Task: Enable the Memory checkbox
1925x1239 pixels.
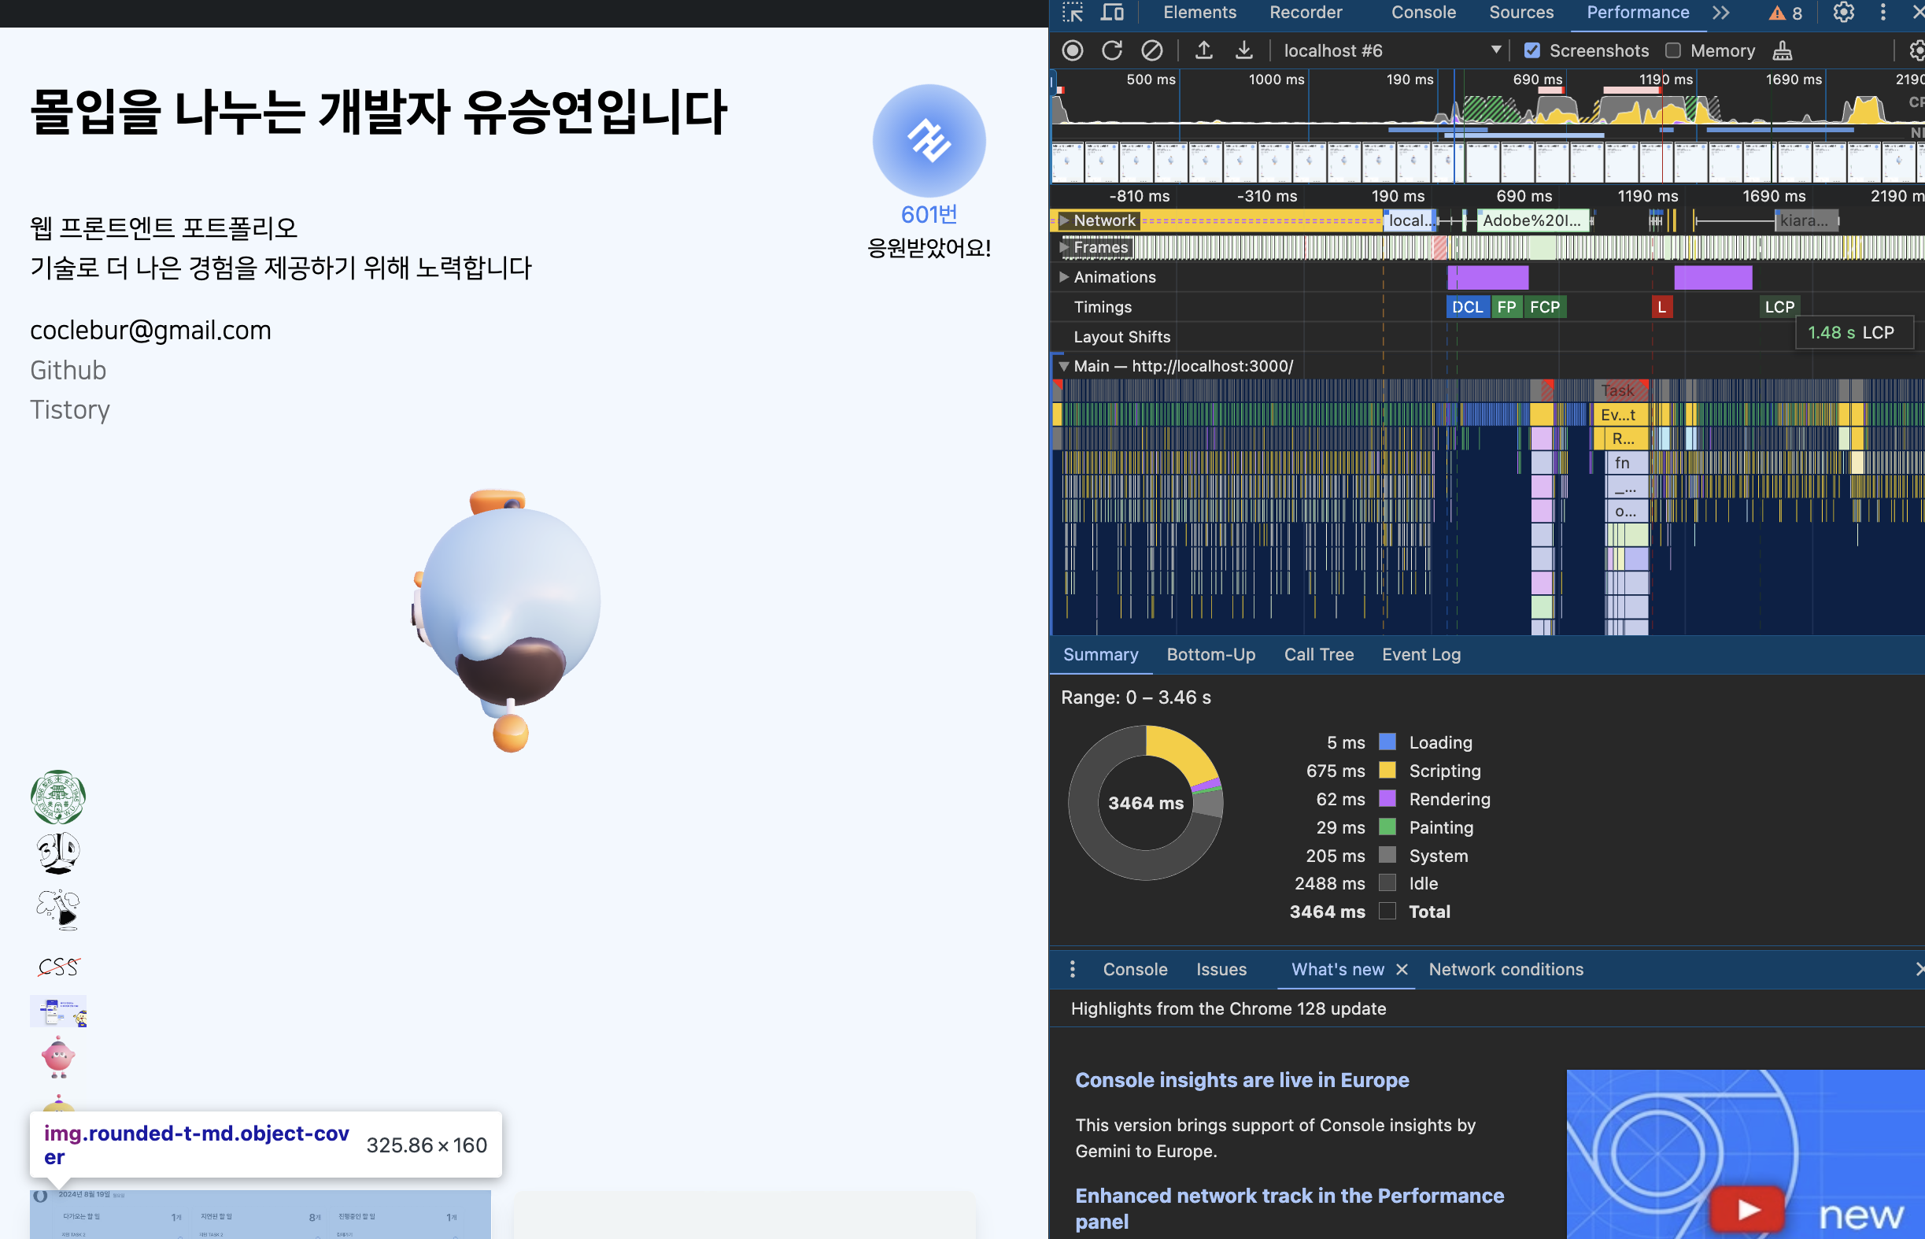Action: coord(1673,50)
